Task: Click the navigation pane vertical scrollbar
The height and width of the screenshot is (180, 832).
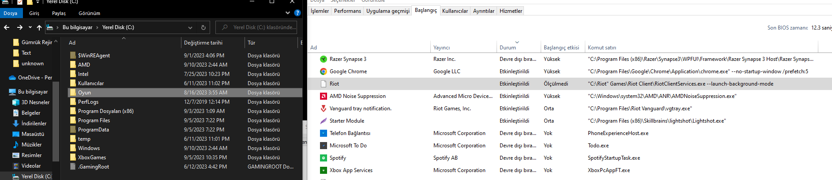Action: point(56,119)
